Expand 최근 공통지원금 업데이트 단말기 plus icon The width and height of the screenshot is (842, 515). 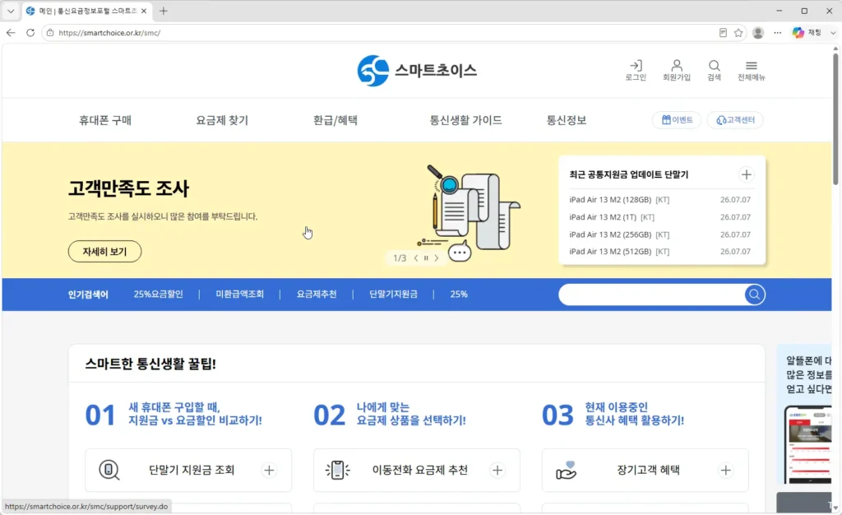click(746, 174)
